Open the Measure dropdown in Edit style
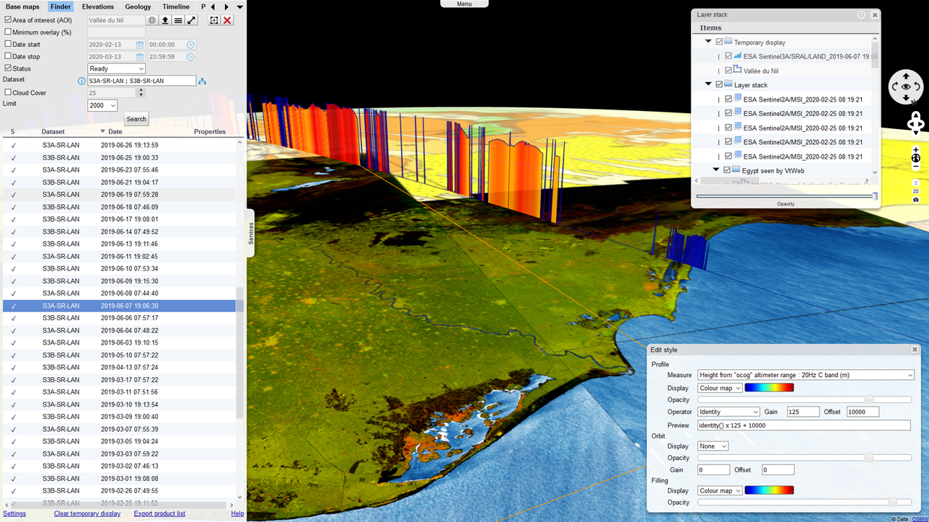This screenshot has height=522, width=929. [805, 375]
